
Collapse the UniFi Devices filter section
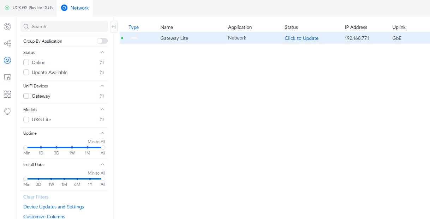(102, 86)
